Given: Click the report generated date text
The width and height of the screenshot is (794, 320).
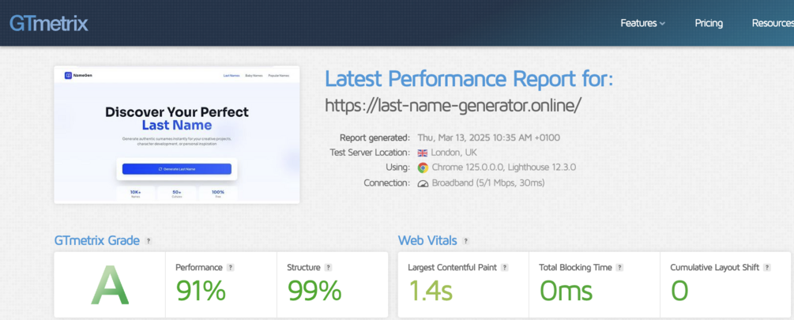Looking at the screenshot, I should coord(489,137).
